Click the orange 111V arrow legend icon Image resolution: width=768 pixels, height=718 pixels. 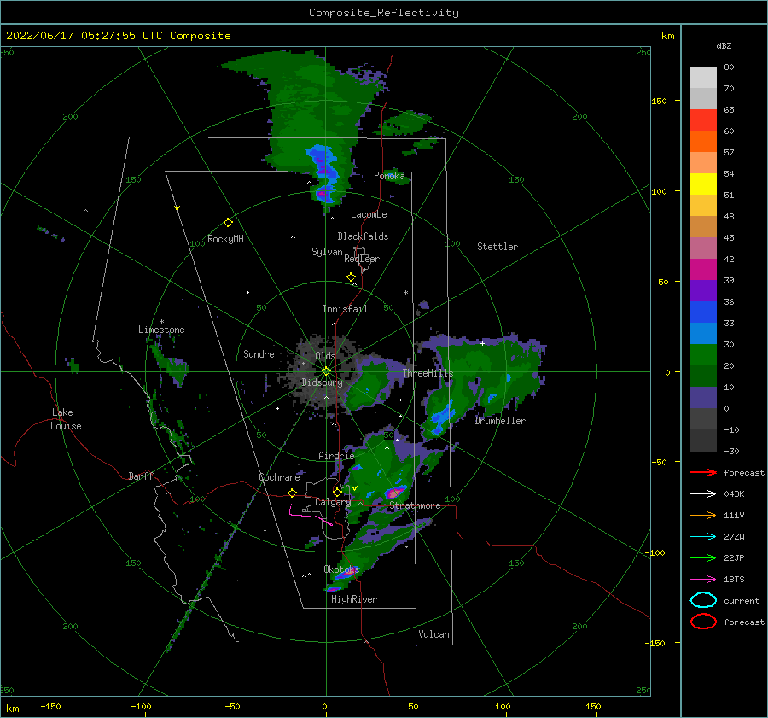click(x=703, y=515)
